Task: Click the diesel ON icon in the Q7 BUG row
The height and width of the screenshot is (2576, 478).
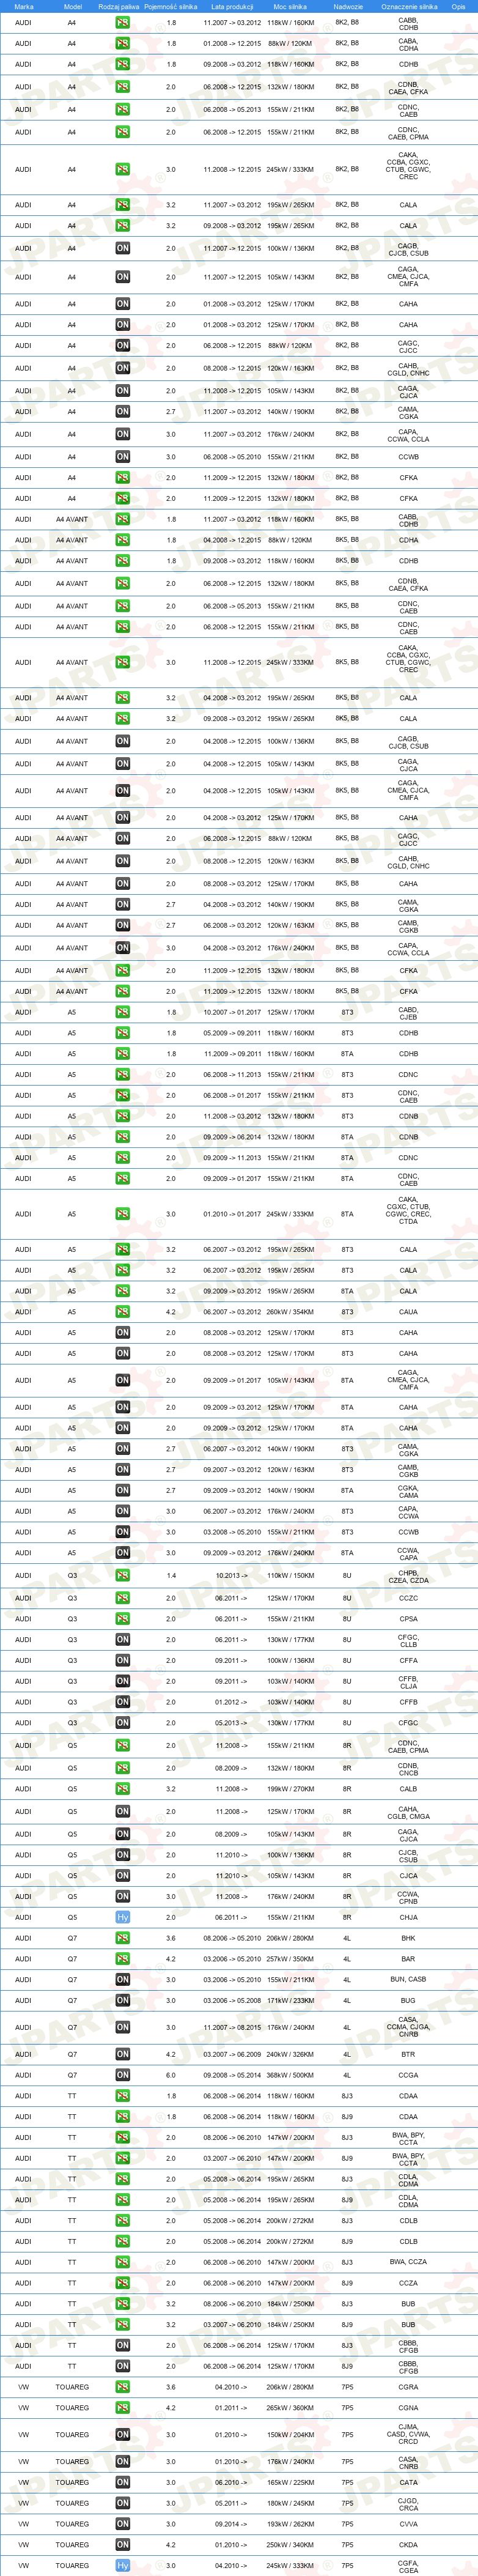Action: click(122, 2000)
